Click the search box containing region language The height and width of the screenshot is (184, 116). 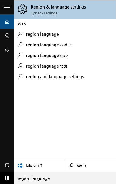pos(65,178)
